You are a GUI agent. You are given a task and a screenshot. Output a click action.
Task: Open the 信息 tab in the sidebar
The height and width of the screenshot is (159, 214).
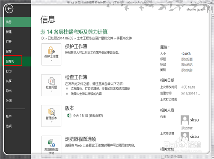pyautogui.click(x=15, y=22)
